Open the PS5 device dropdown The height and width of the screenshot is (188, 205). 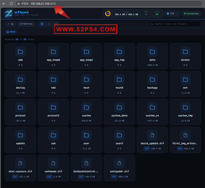click(172, 14)
